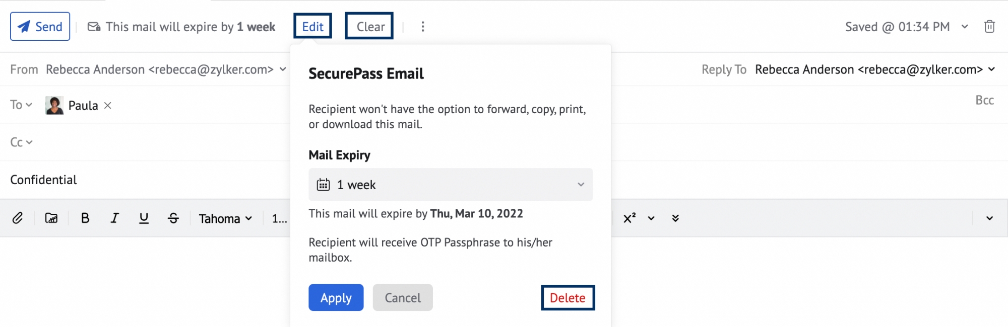Select the Italic formatting icon
Screen dimensions: 1008x327
(x=114, y=218)
